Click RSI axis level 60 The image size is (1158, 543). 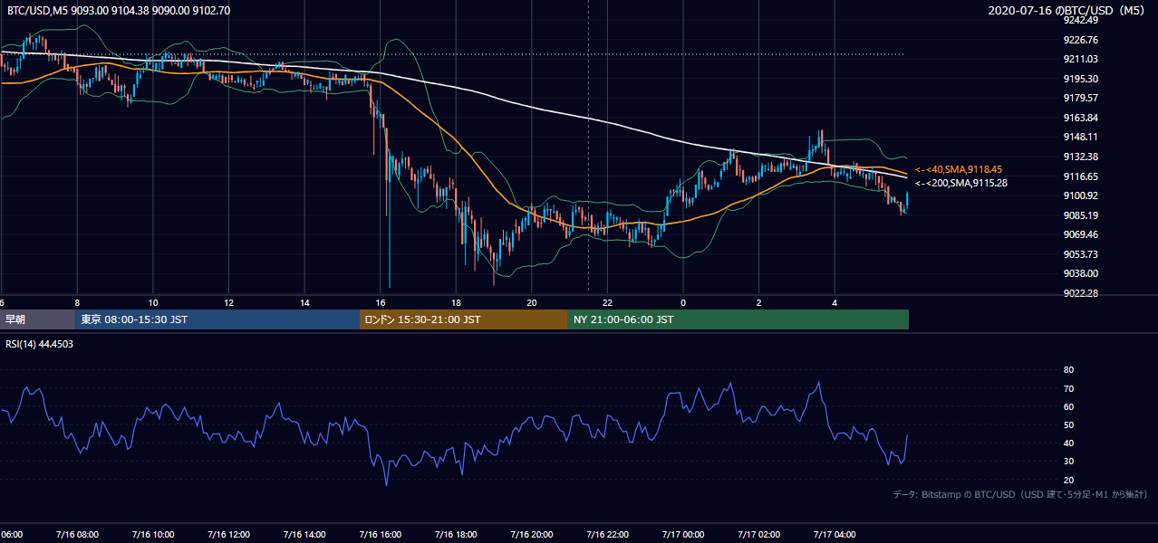coord(1068,406)
